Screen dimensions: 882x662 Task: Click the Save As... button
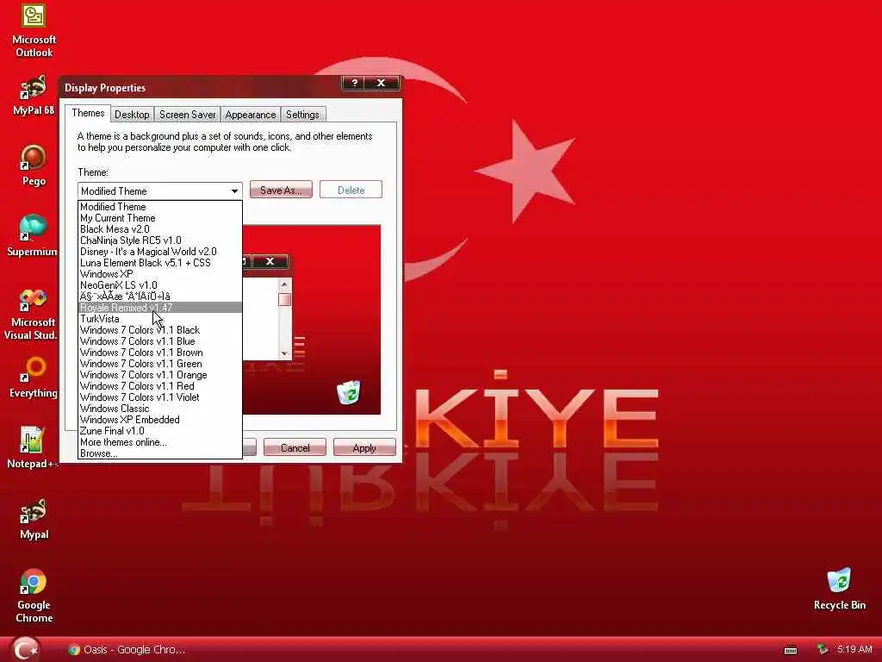(281, 190)
